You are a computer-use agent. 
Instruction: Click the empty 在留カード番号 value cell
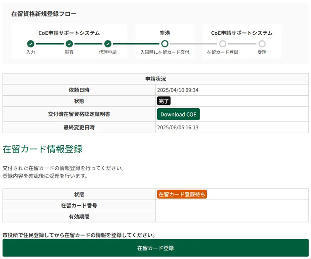(x=232, y=205)
